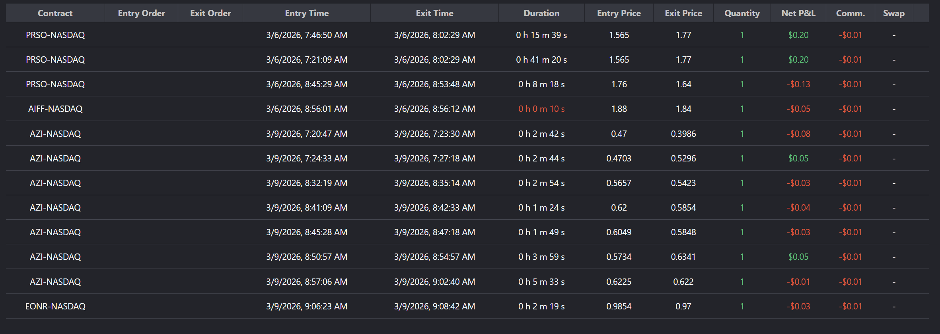Image resolution: width=940 pixels, height=334 pixels.
Task: Click the 0.3986 exit price cell
Action: [x=683, y=134]
